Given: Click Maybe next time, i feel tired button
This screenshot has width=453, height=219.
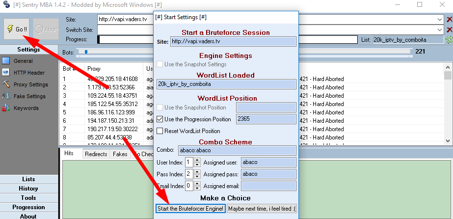Looking at the screenshot, I should (x=262, y=209).
